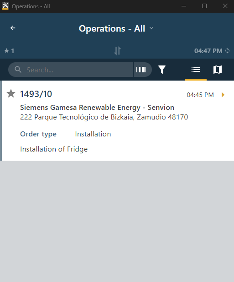Click the Installation order type value

coord(93,134)
